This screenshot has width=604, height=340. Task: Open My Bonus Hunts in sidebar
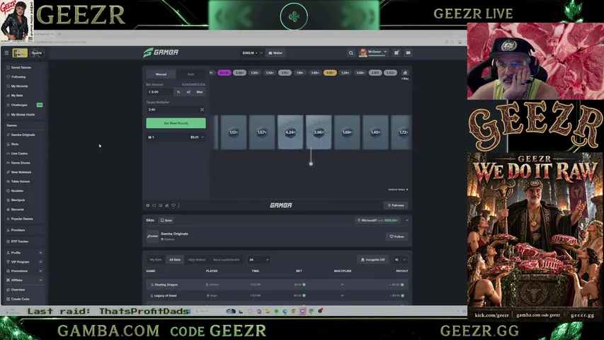tap(23, 115)
